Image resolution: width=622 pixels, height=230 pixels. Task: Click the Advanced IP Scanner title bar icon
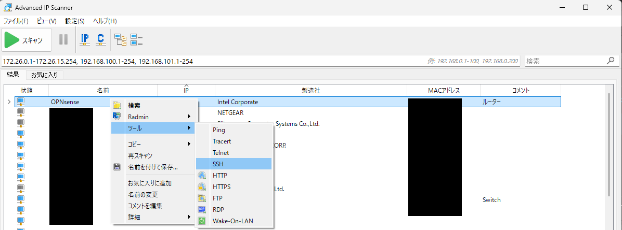(7, 7)
